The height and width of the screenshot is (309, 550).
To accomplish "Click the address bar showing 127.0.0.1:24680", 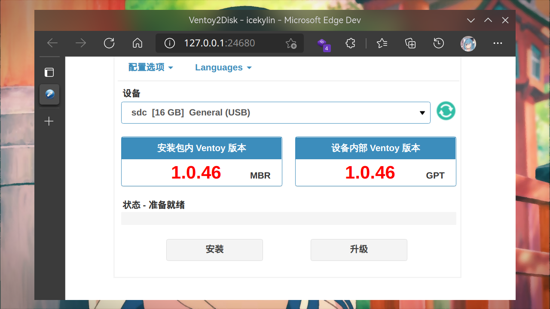I will tap(223, 43).
